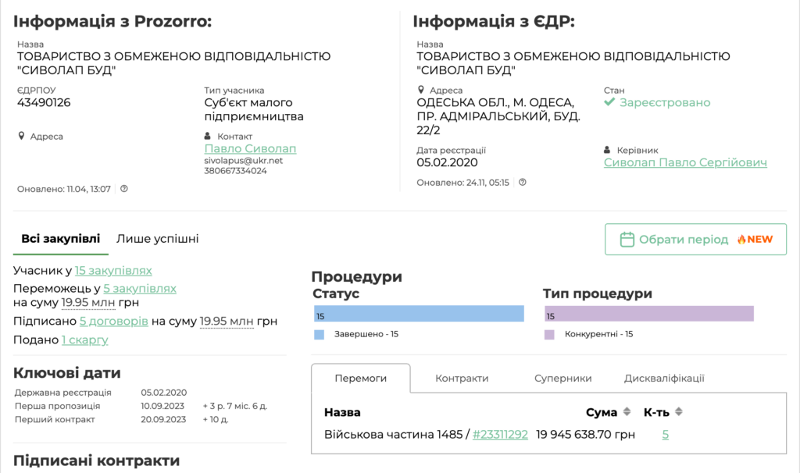Click the help icon beside Prozorro update time
800x473 pixels.
pos(124,189)
